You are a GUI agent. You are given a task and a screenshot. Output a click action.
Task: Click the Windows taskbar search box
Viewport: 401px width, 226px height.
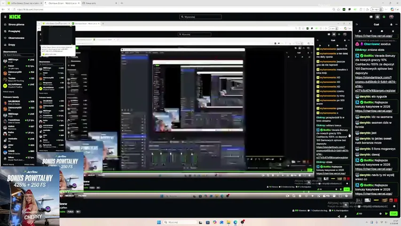tap(180, 222)
